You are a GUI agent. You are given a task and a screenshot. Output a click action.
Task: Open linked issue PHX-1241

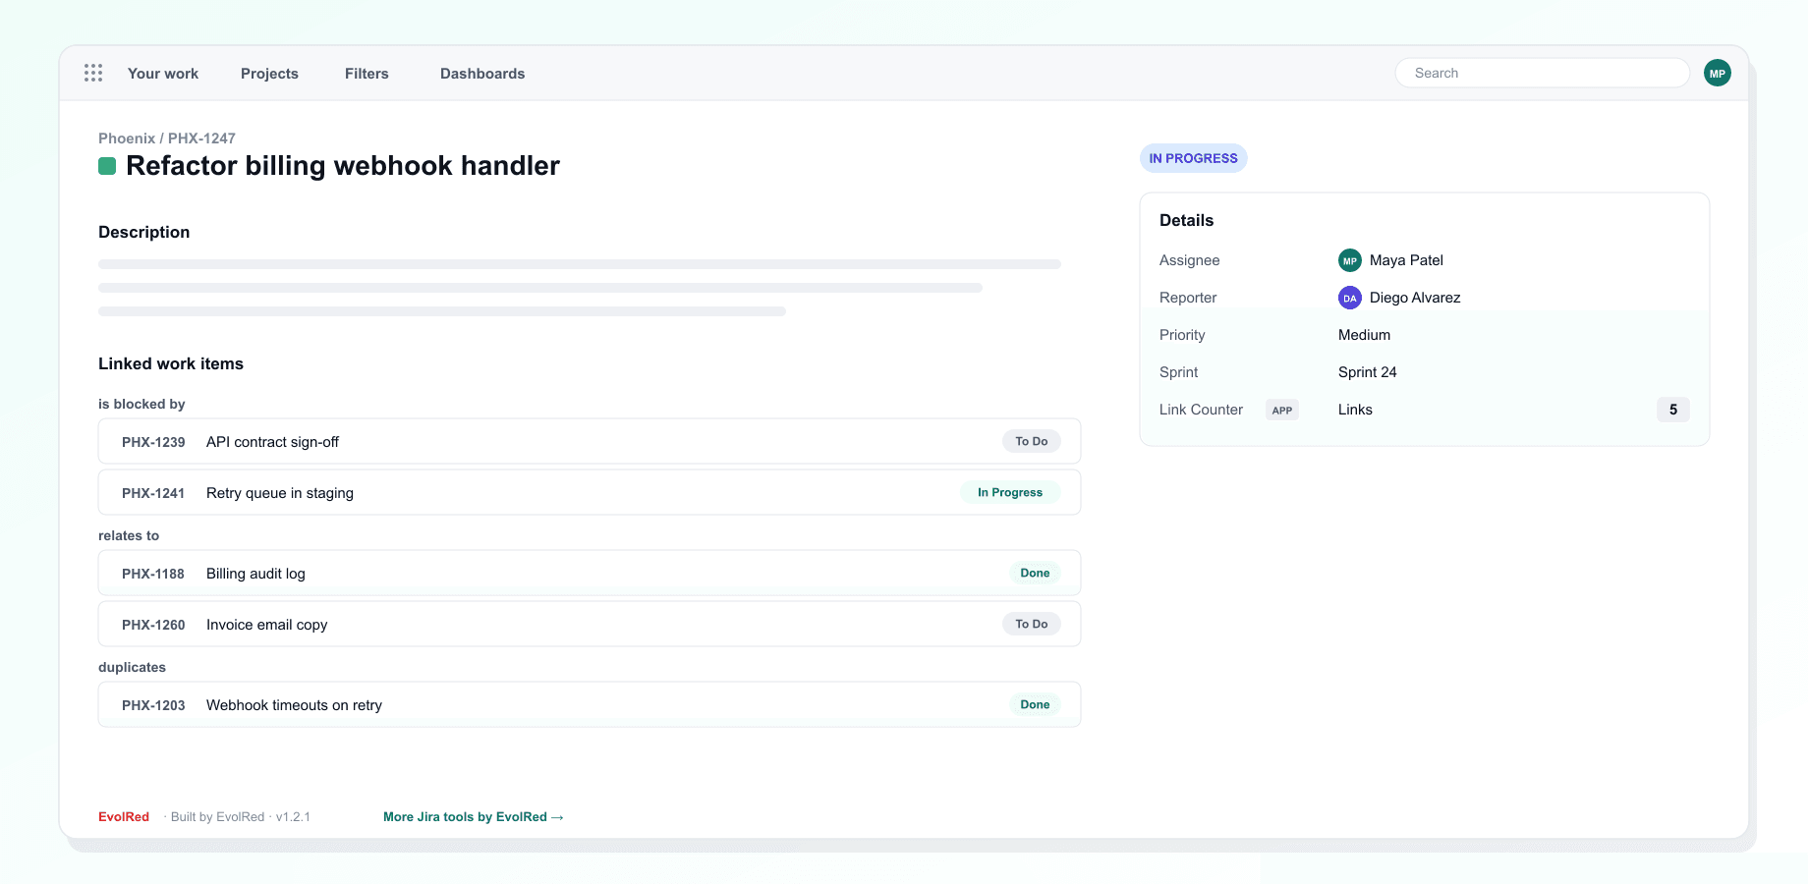click(x=153, y=493)
